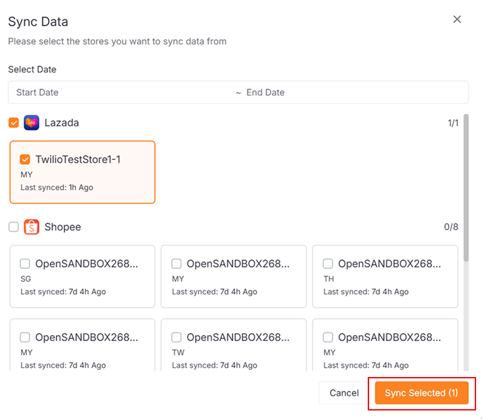Uncheck the TwilioTestStore1-1 store checkbox
The height and width of the screenshot is (419, 482).
pos(25,159)
